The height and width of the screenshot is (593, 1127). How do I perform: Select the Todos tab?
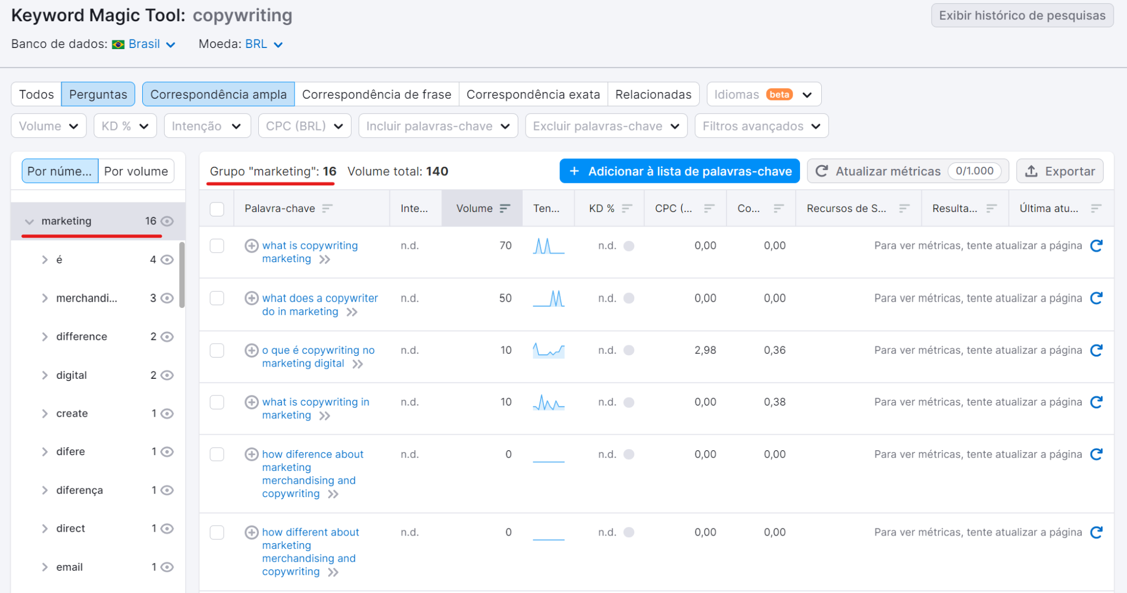(36, 94)
